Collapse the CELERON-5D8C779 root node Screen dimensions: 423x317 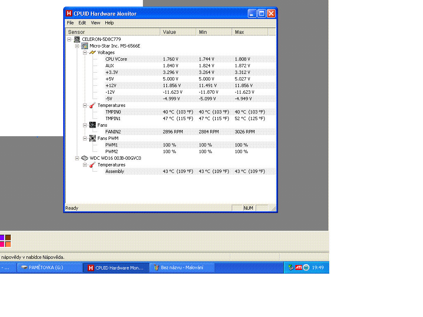click(69, 39)
